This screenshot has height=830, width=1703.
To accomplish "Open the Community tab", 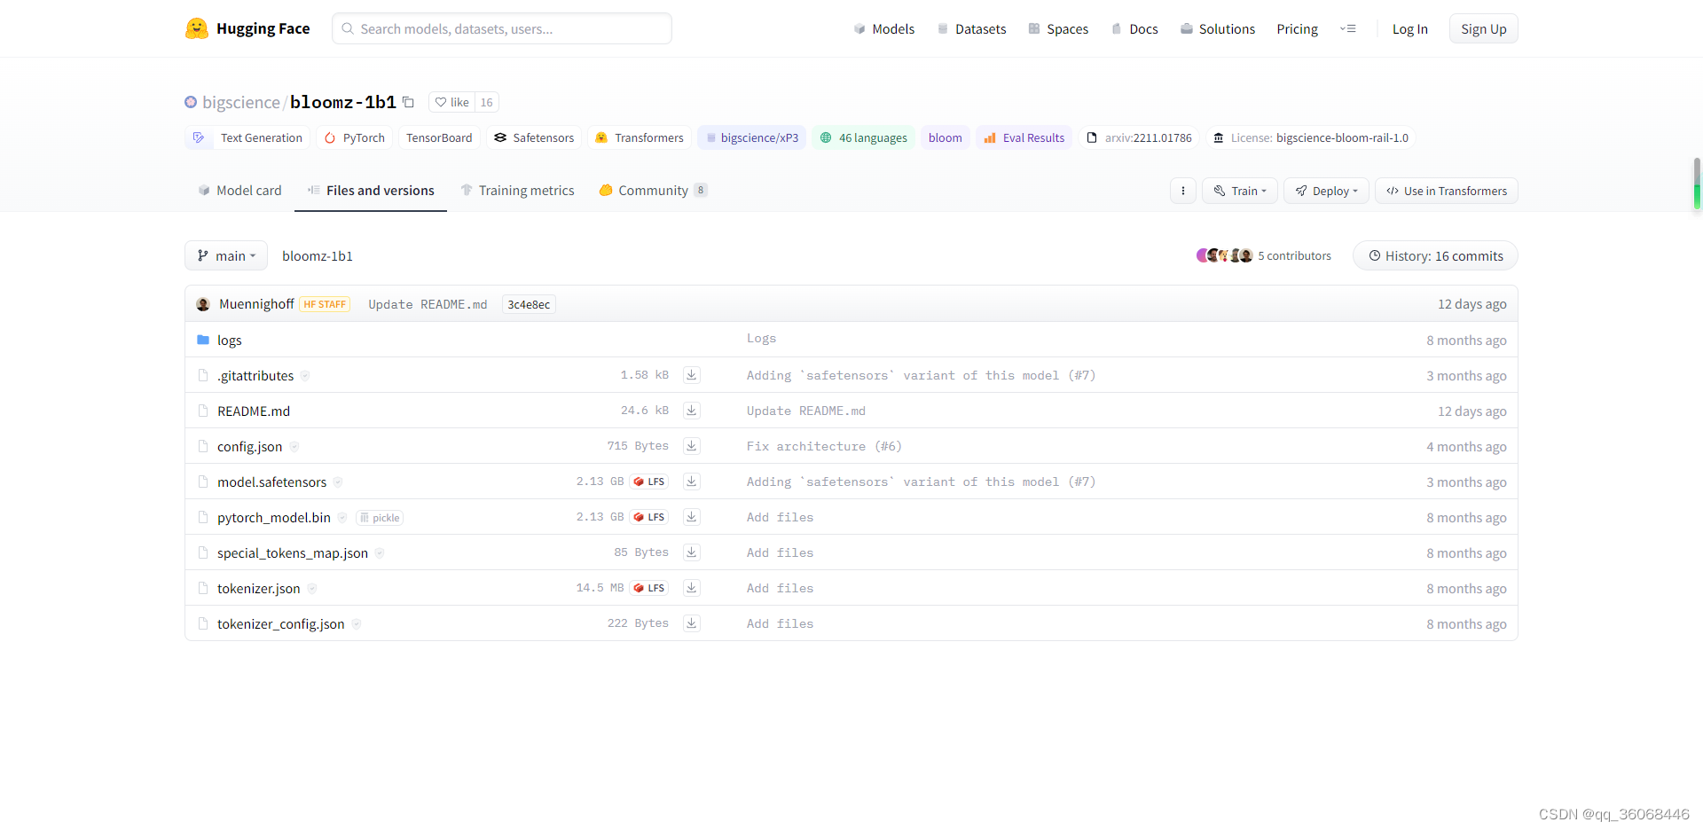I will coord(653,191).
